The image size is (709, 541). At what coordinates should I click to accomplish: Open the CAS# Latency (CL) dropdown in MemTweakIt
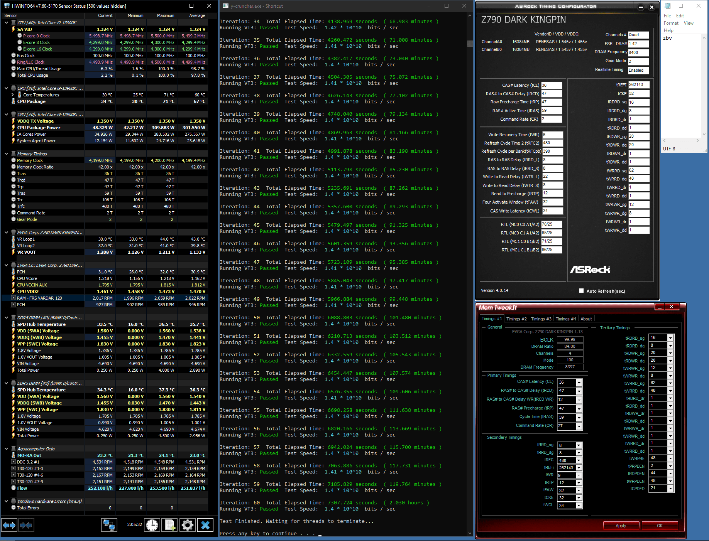tap(579, 382)
